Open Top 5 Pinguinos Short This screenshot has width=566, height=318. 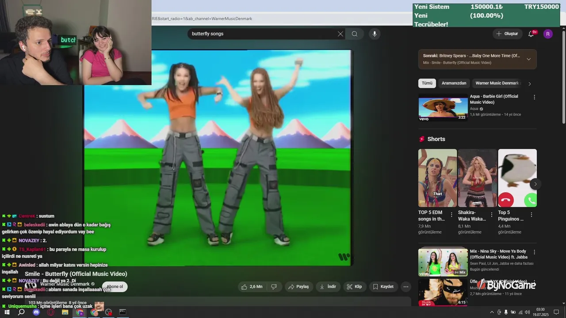pyautogui.click(x=517, y=178)
